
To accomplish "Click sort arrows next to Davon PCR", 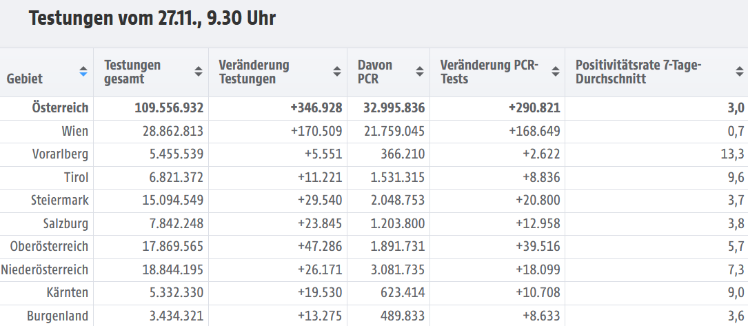I will (420, 72).
